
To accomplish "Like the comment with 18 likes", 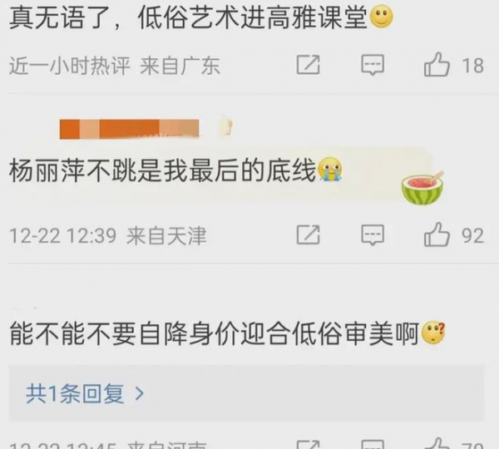I will pos(437,65).
